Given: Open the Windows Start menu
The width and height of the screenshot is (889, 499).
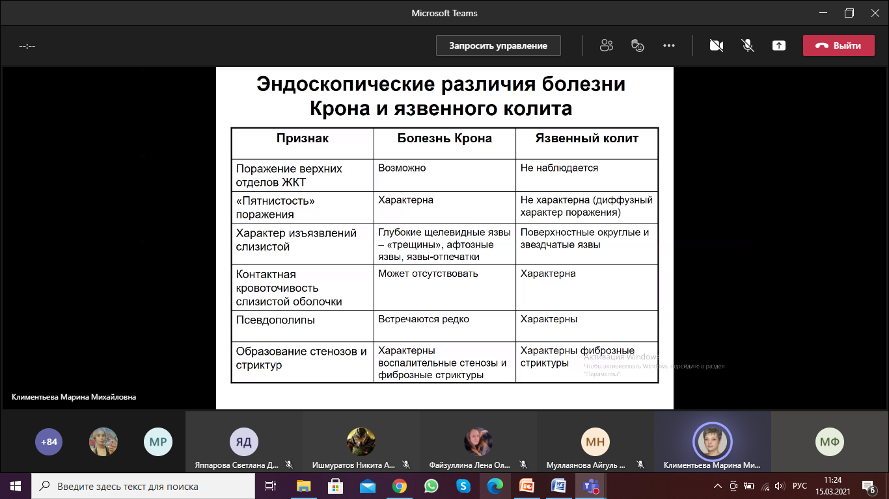Looking at the screenshot, I should pyautogui.click(x=16, y=486).
